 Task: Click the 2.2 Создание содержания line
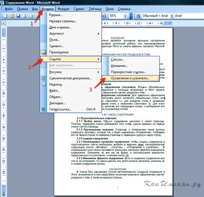92,138
